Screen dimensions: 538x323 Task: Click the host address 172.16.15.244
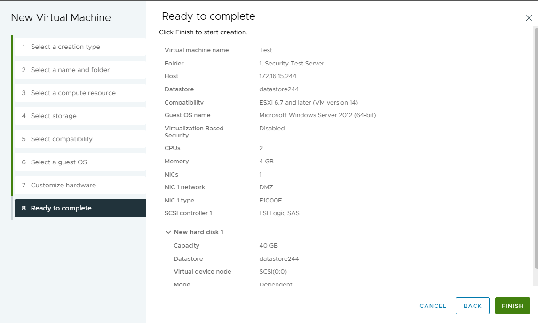coord(277,76)
